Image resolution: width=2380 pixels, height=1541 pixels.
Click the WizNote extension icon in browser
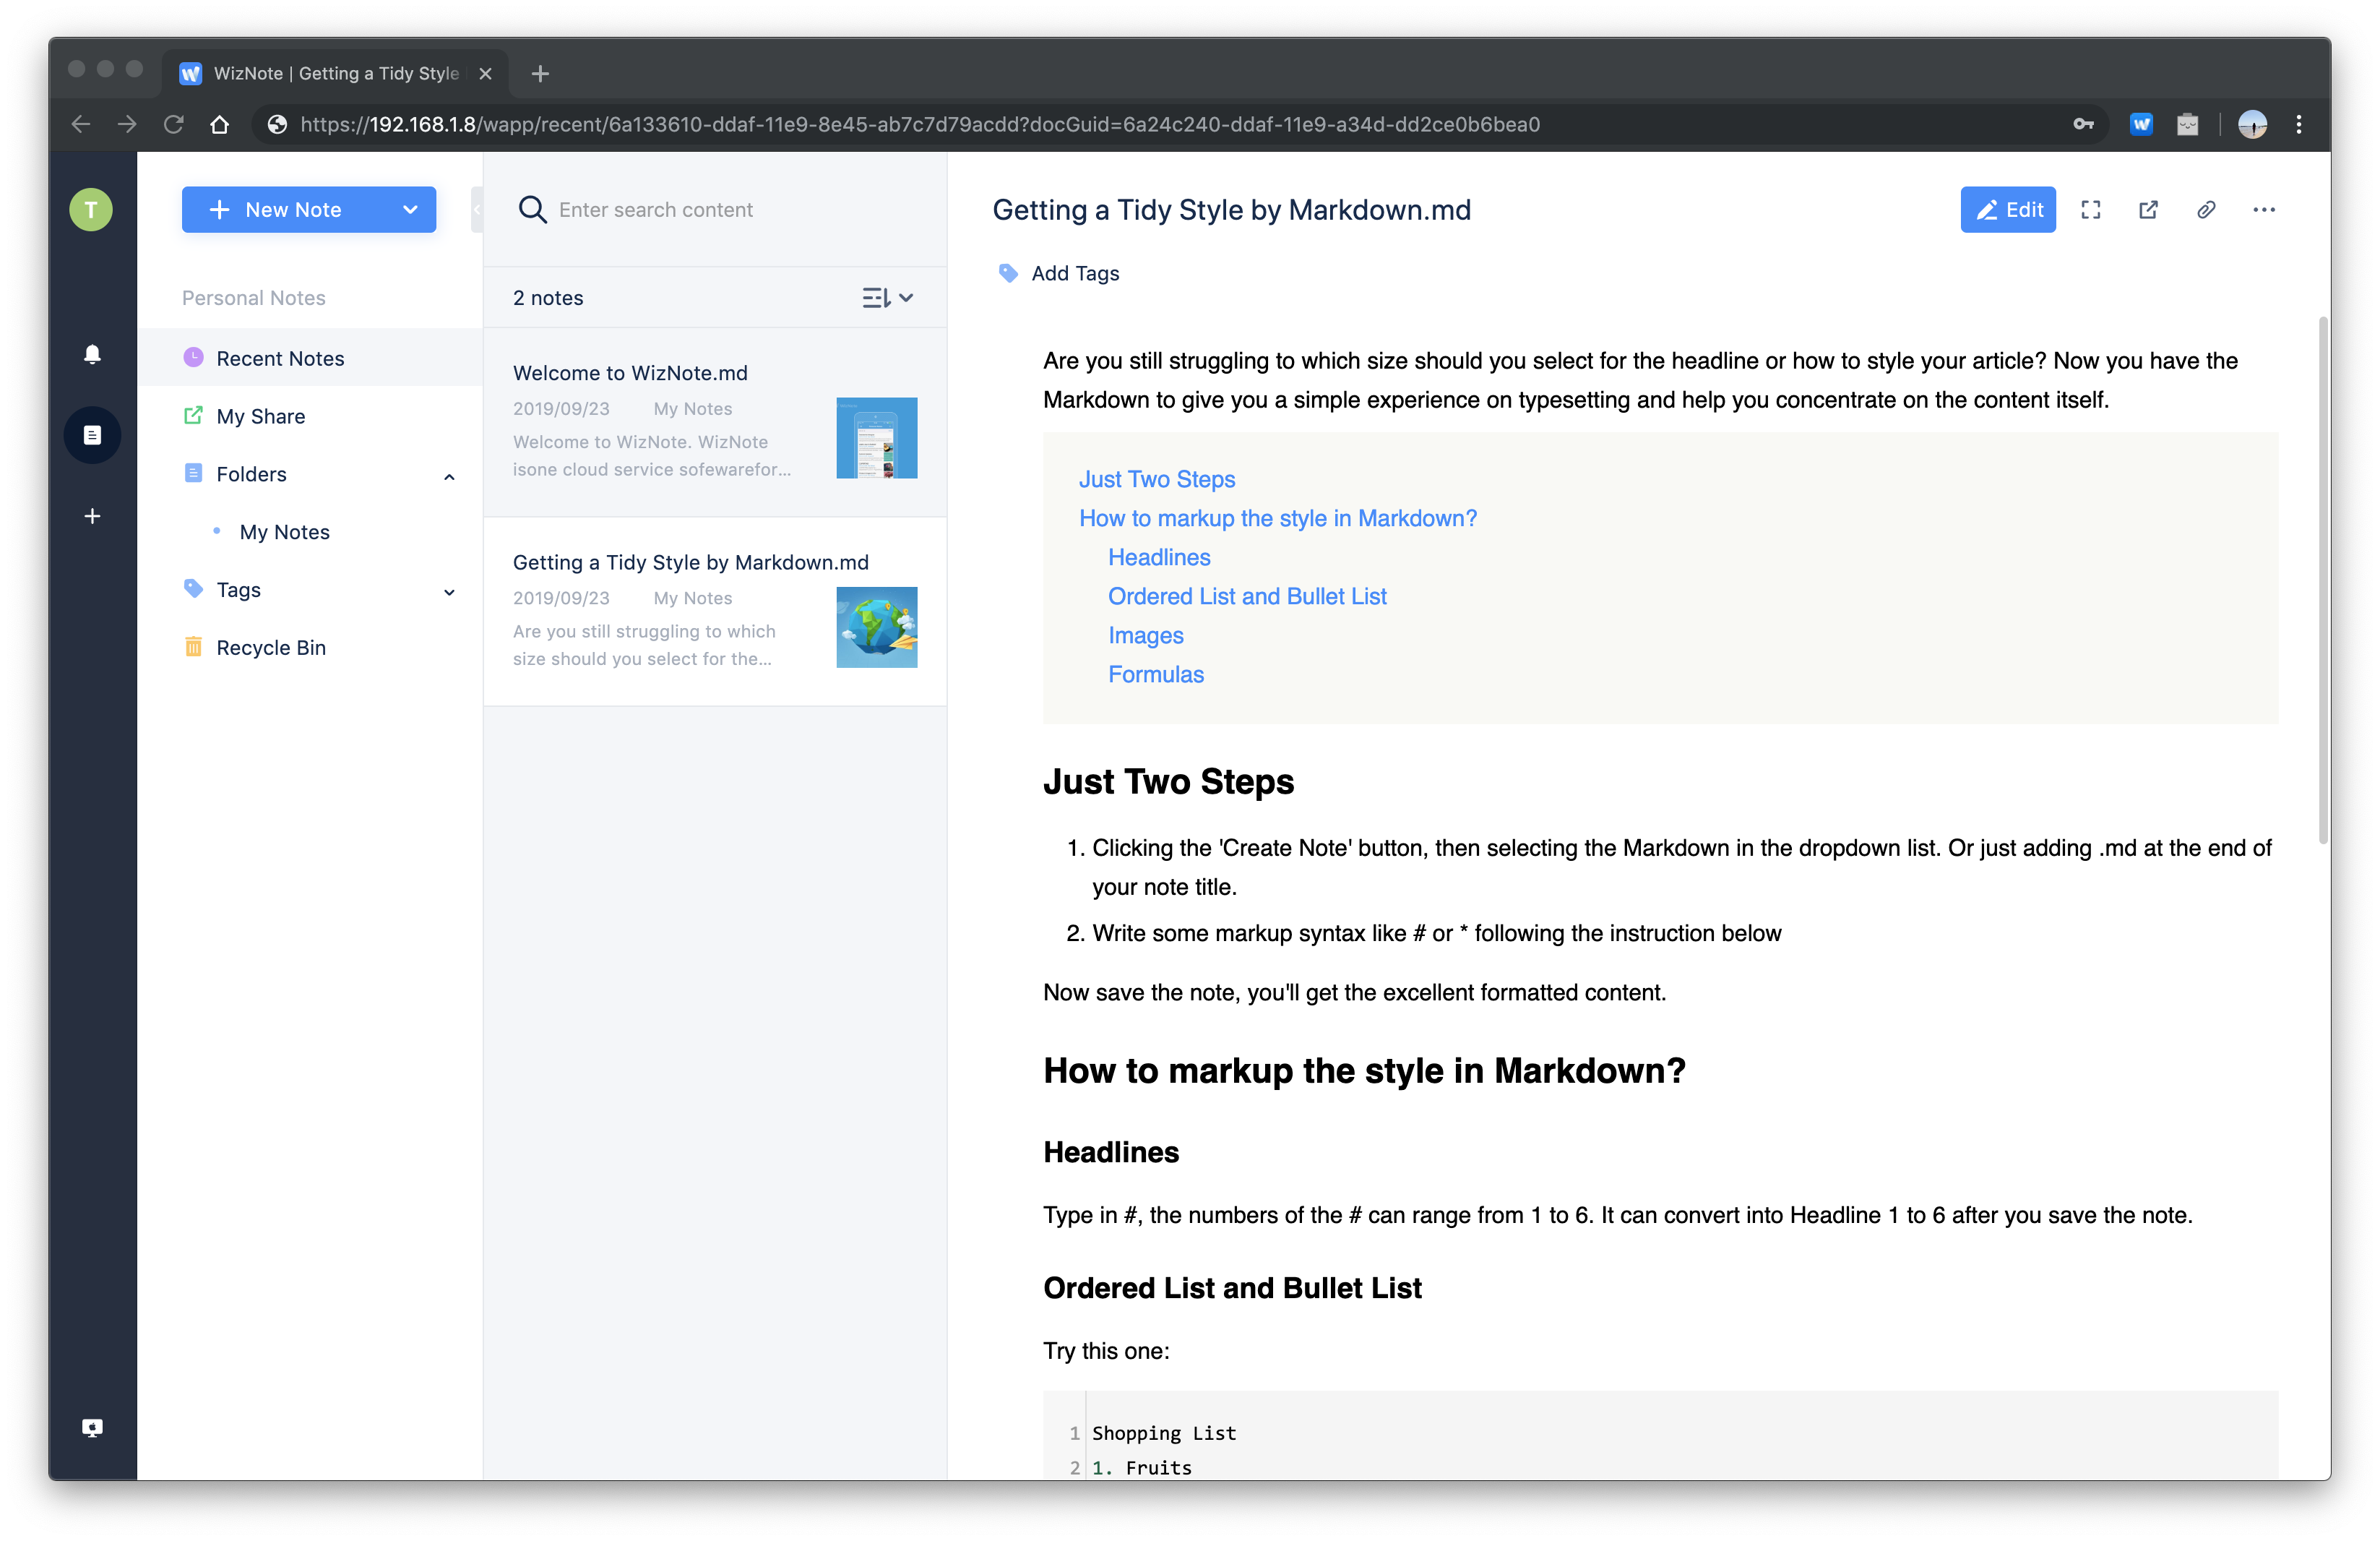click(2141, 124)
